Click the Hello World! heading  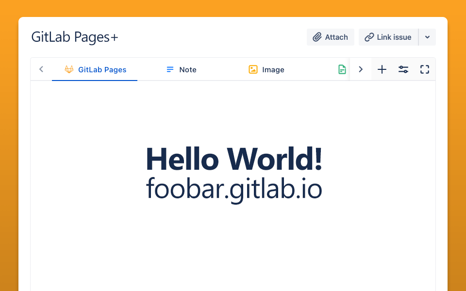[234, 159]
